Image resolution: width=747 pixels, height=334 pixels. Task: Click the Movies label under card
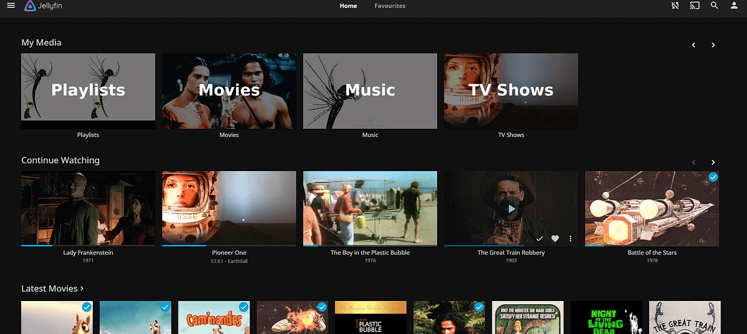(229, 135)
